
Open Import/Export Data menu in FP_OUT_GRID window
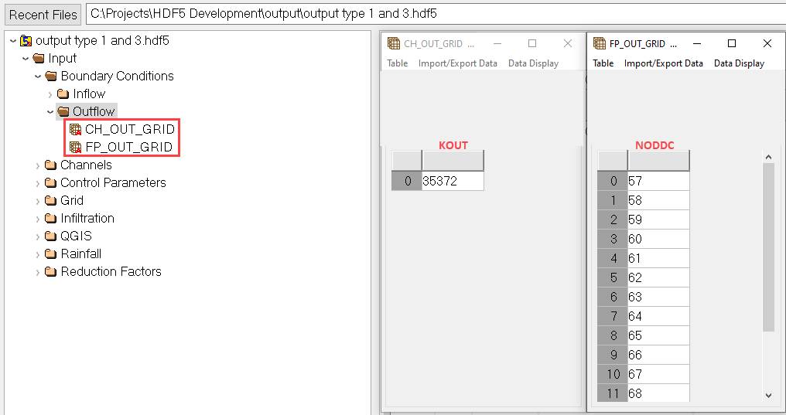click(663, 63)
